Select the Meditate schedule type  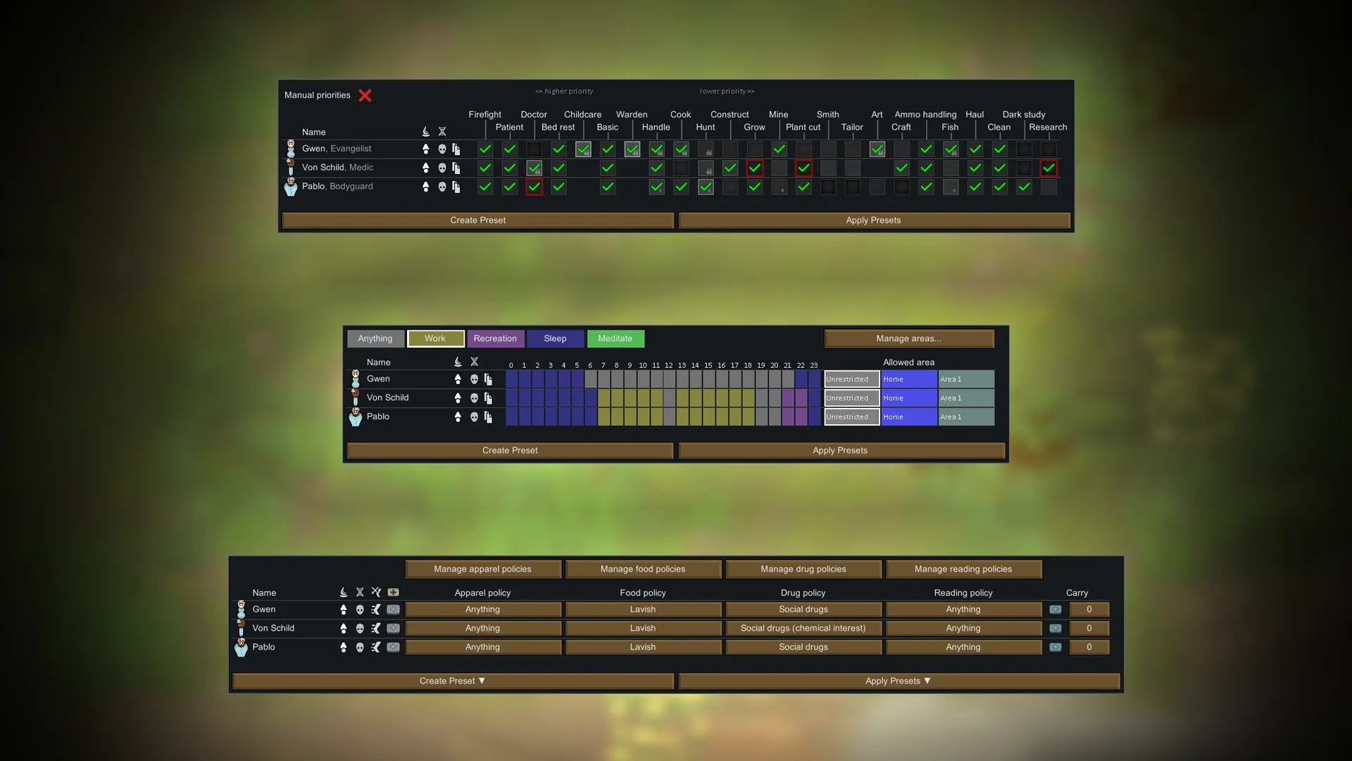point(615,339)
